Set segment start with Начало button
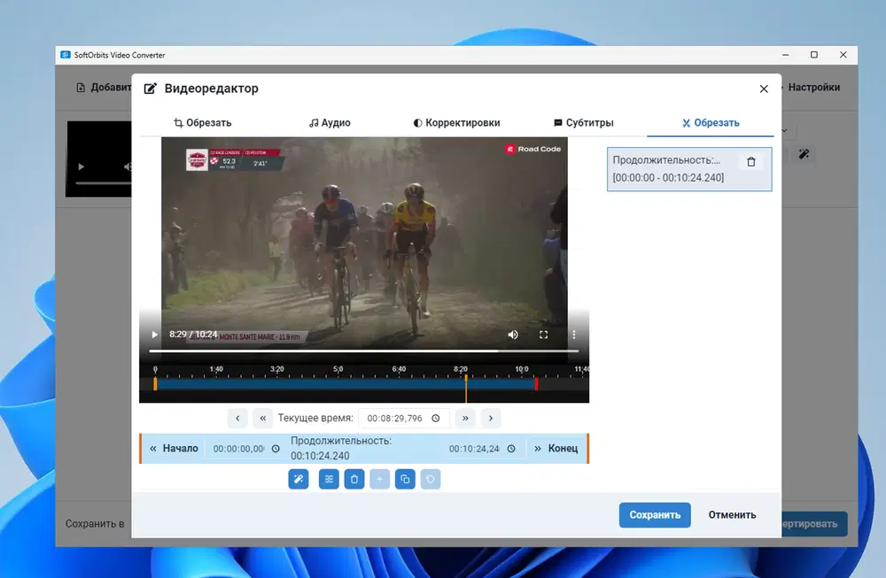 (x=174, y=448)
